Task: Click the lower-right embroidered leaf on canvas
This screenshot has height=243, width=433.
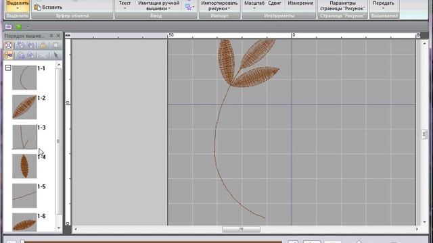Action: (256, 76)
